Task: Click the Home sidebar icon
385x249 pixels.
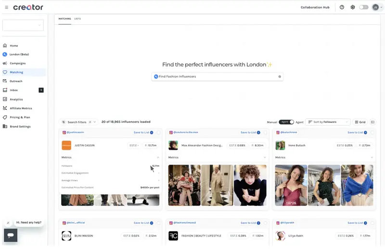Action: [x=5, y=46]
